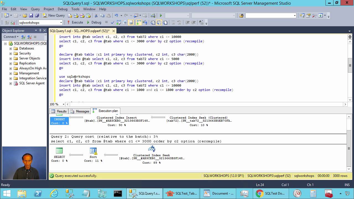Click the editor vertical scrollbar thumb
Screen dimensions: 354x199
(x=350, y=66)
